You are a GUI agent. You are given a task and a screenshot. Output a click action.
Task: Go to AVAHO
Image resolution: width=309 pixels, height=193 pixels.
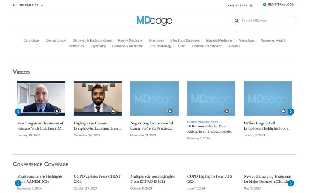point(234,46)
